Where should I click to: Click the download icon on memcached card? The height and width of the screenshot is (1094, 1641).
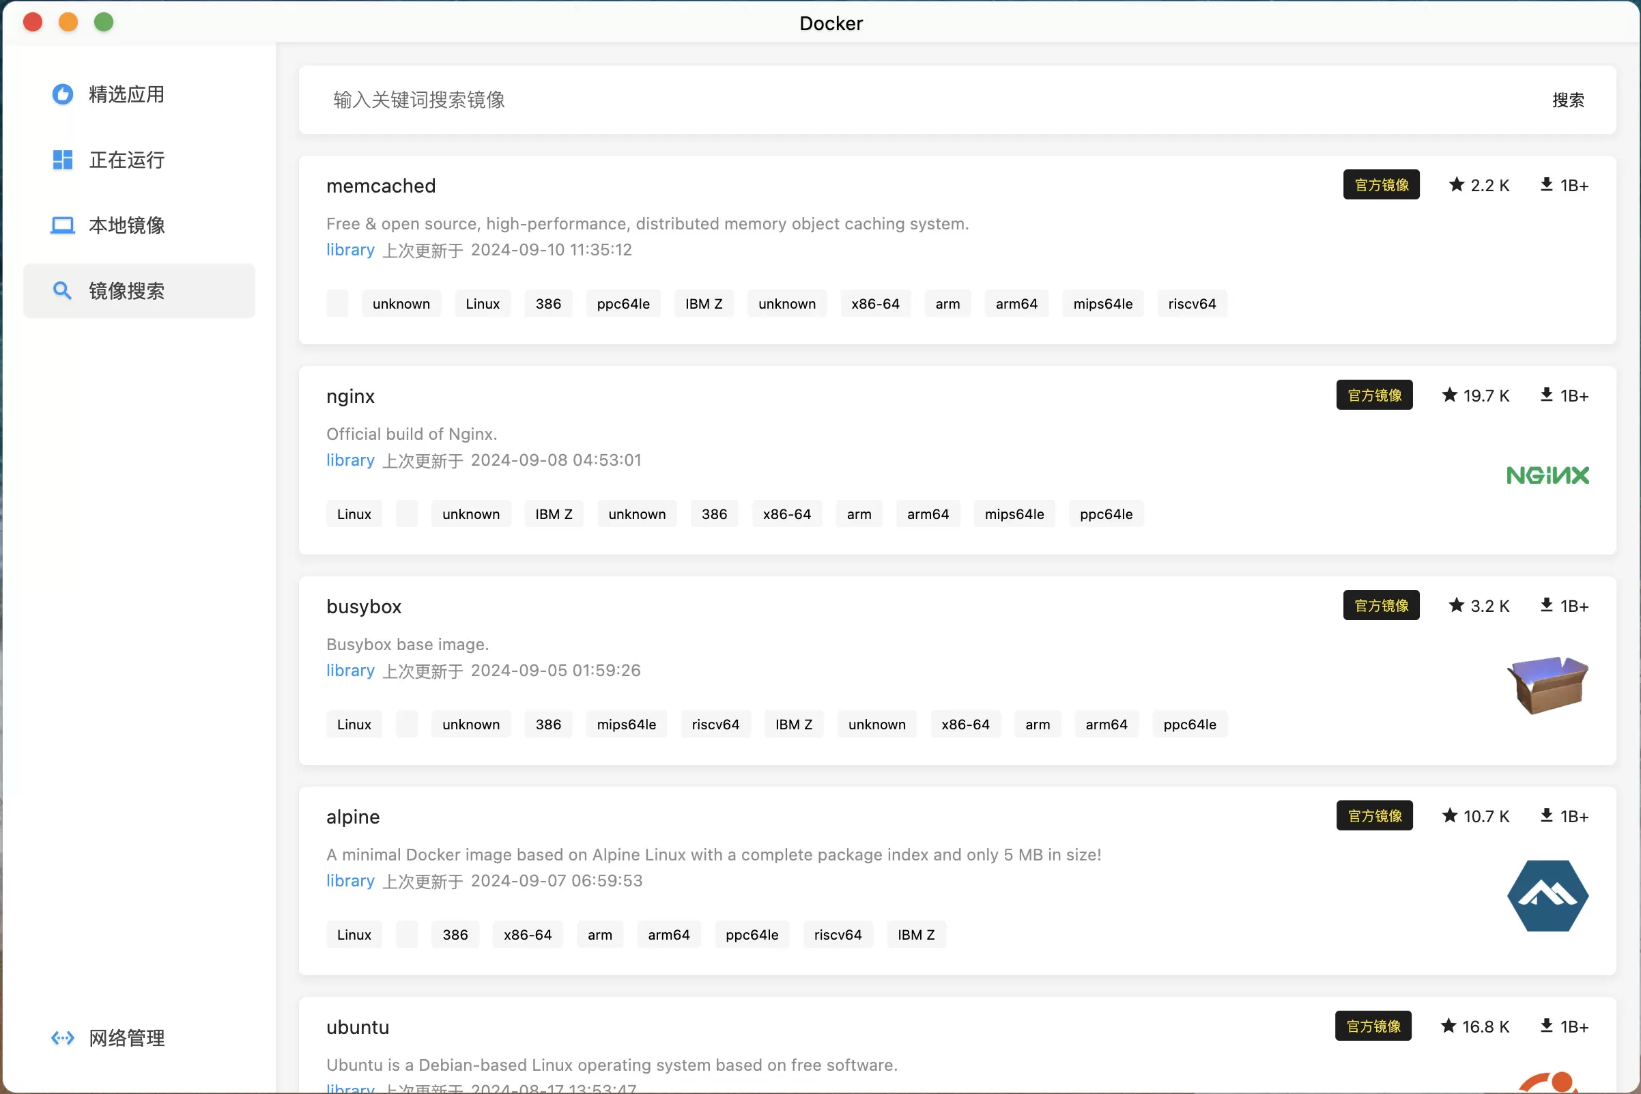(x=1546, y=184)
